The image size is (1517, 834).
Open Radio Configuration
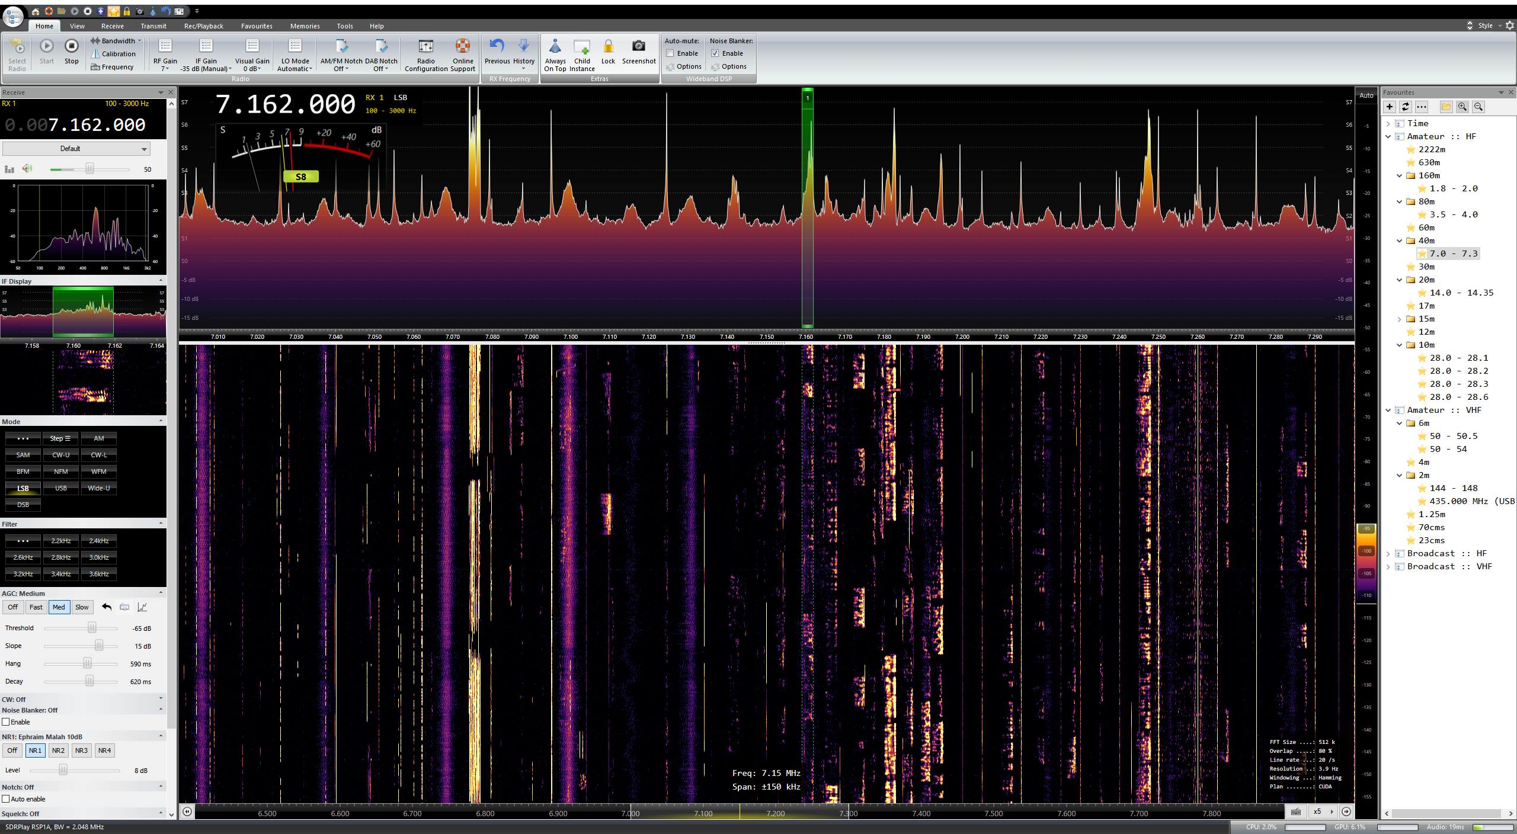coord(425,47)
